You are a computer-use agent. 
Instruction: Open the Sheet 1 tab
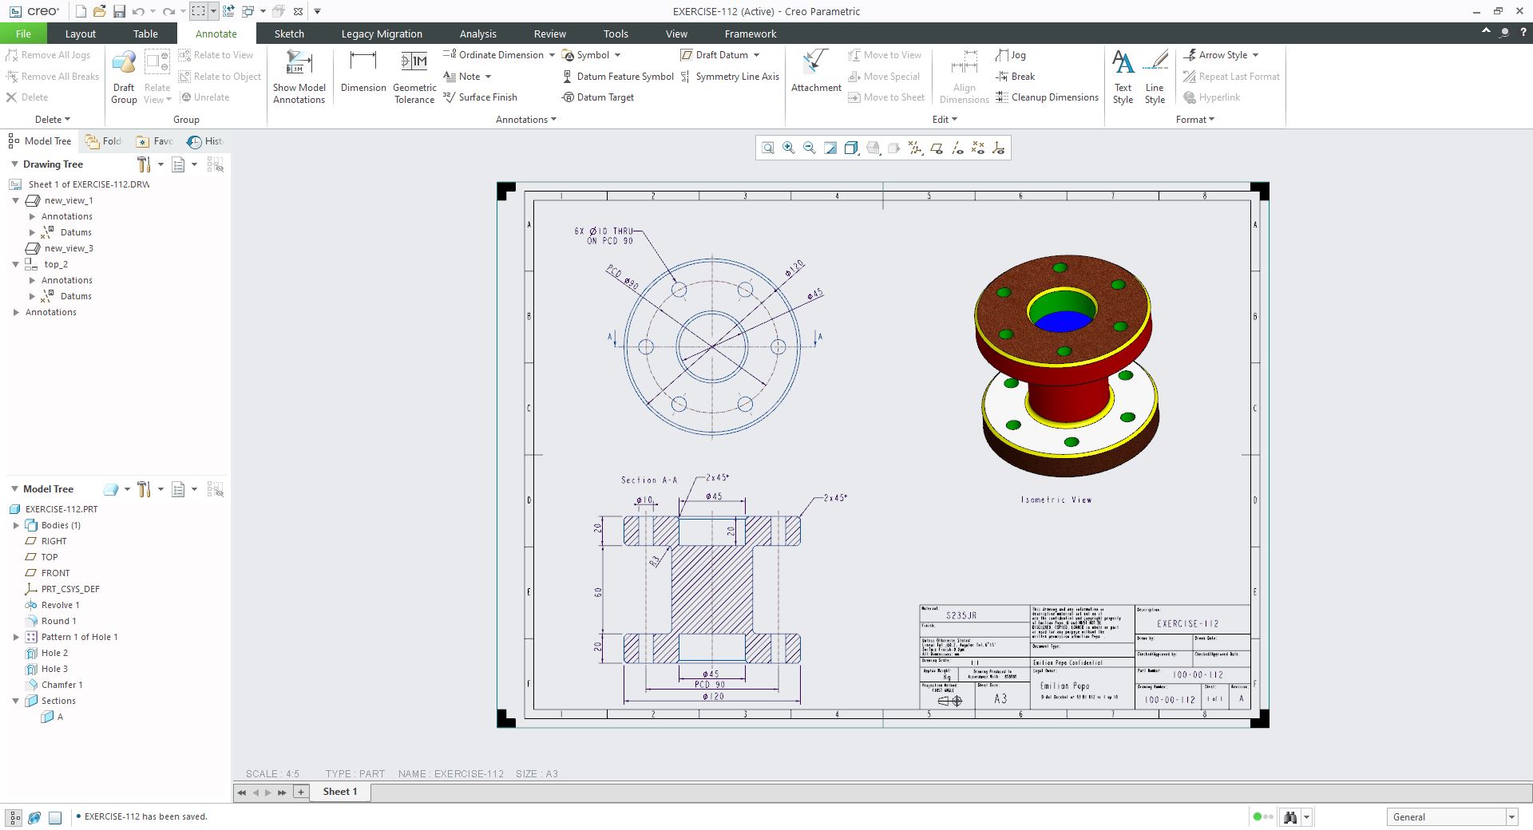tap(339, 792)
